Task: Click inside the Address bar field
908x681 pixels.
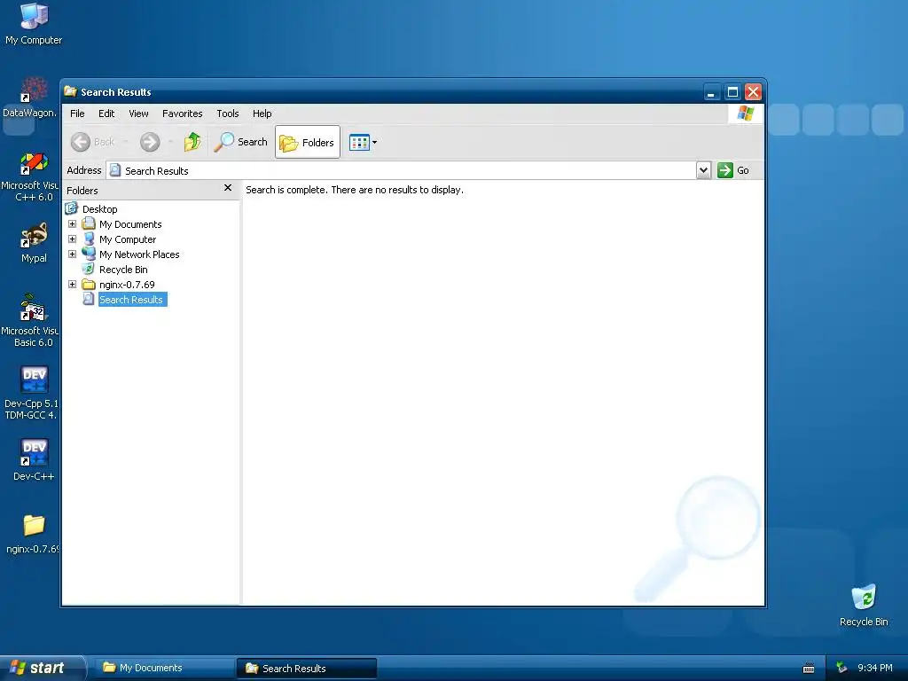Action: [402, 170]
